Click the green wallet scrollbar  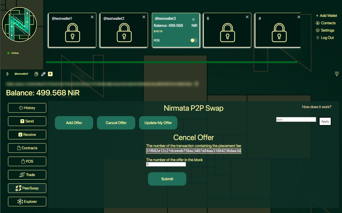172,62
